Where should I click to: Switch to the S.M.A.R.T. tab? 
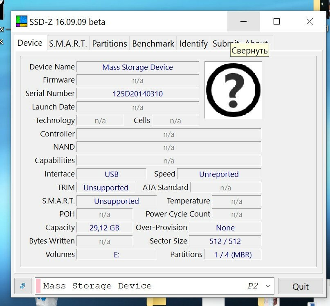(68, 44)
